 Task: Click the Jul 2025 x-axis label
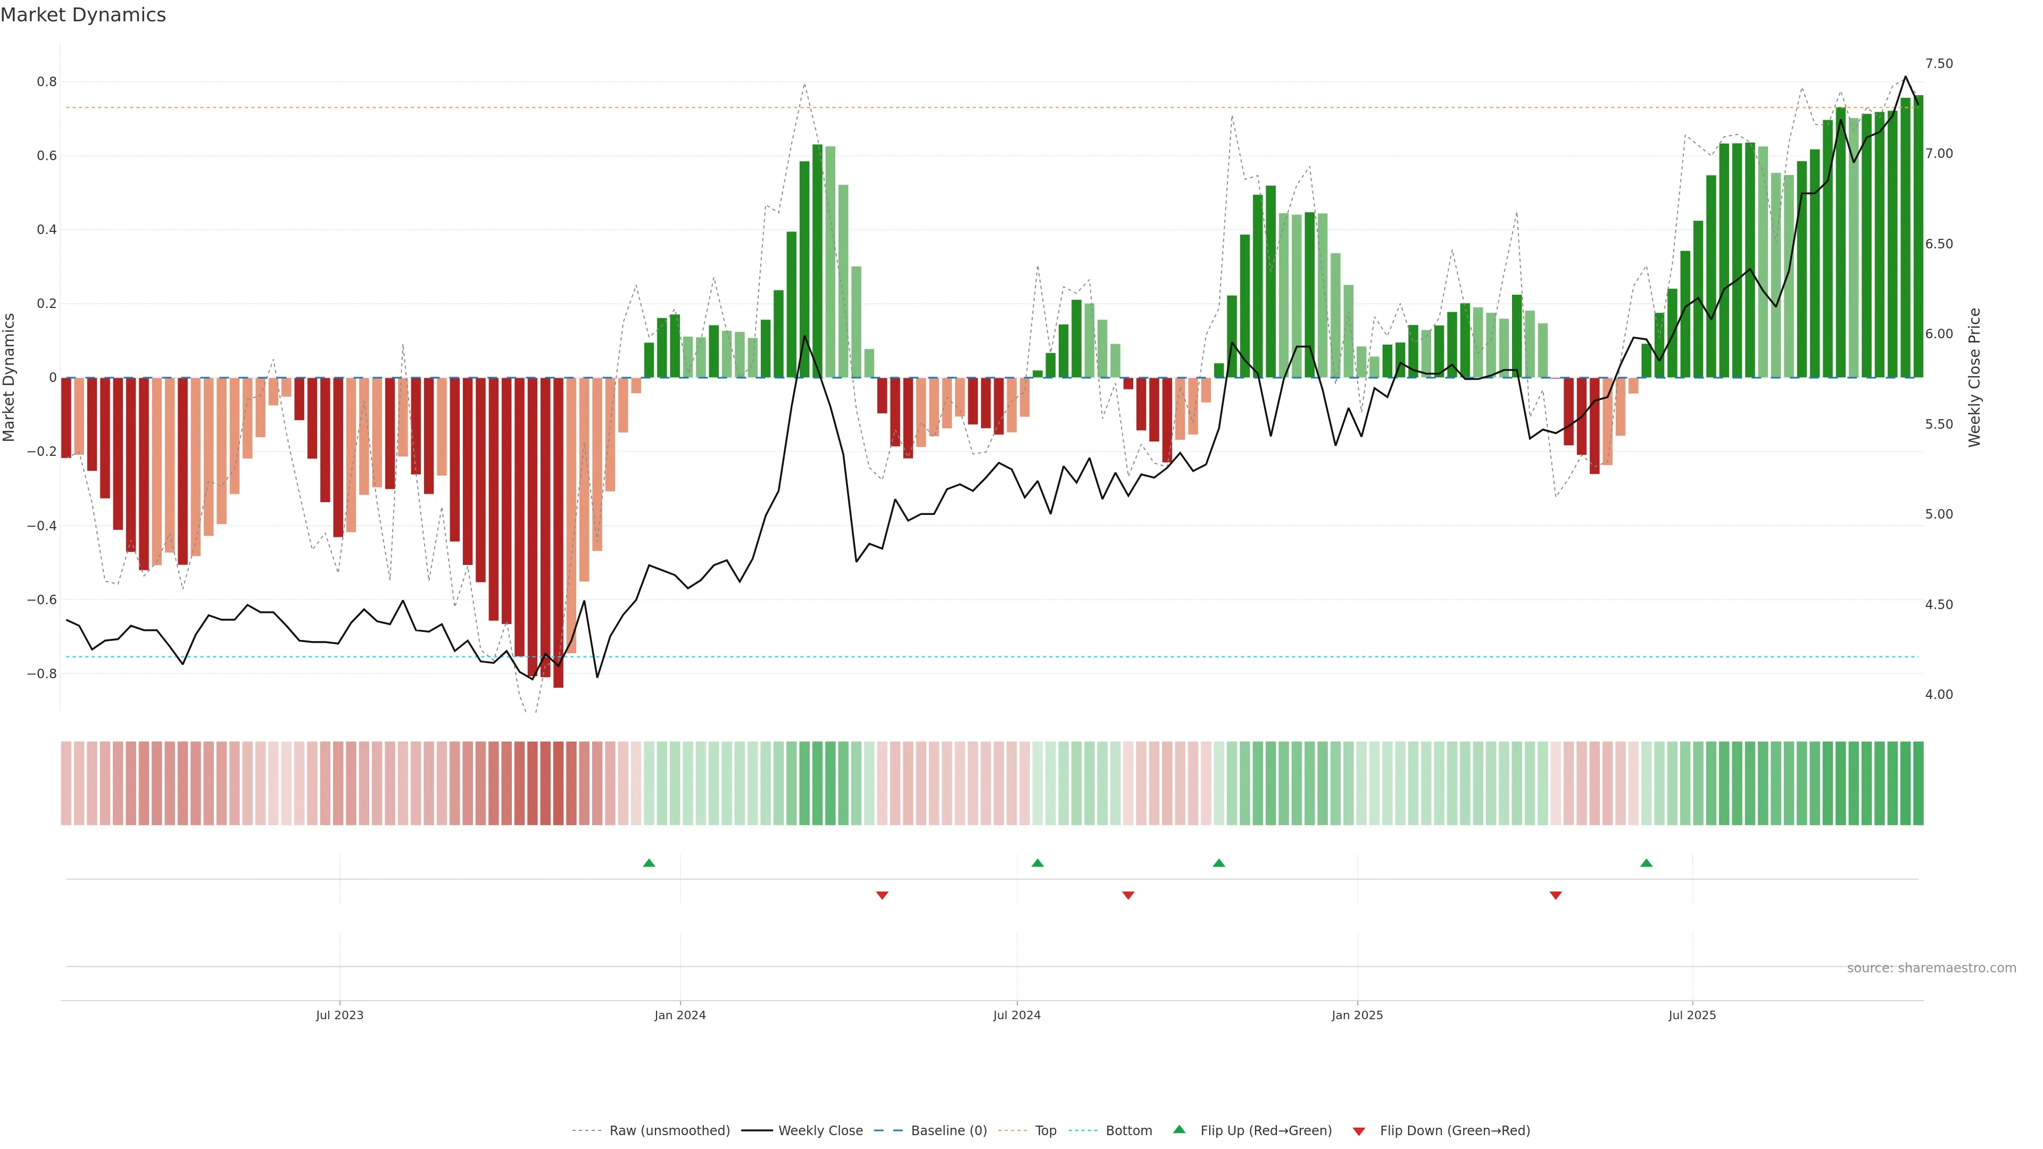(x=1692, y=1015)
